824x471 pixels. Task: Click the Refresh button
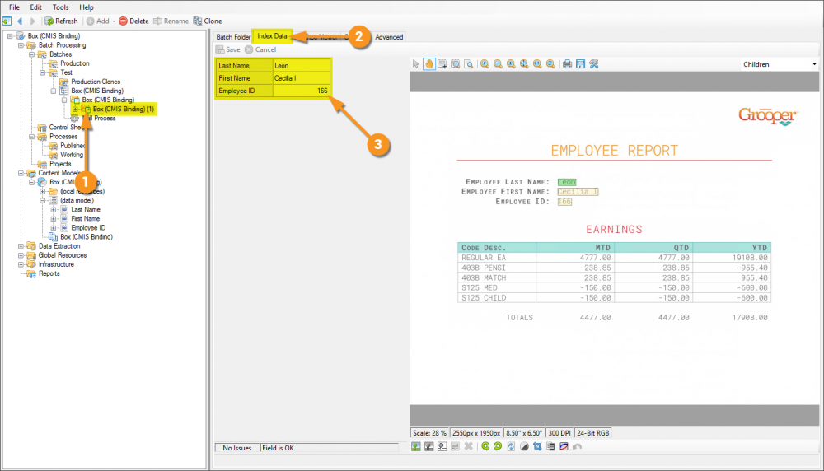click(x=62, y=21)
